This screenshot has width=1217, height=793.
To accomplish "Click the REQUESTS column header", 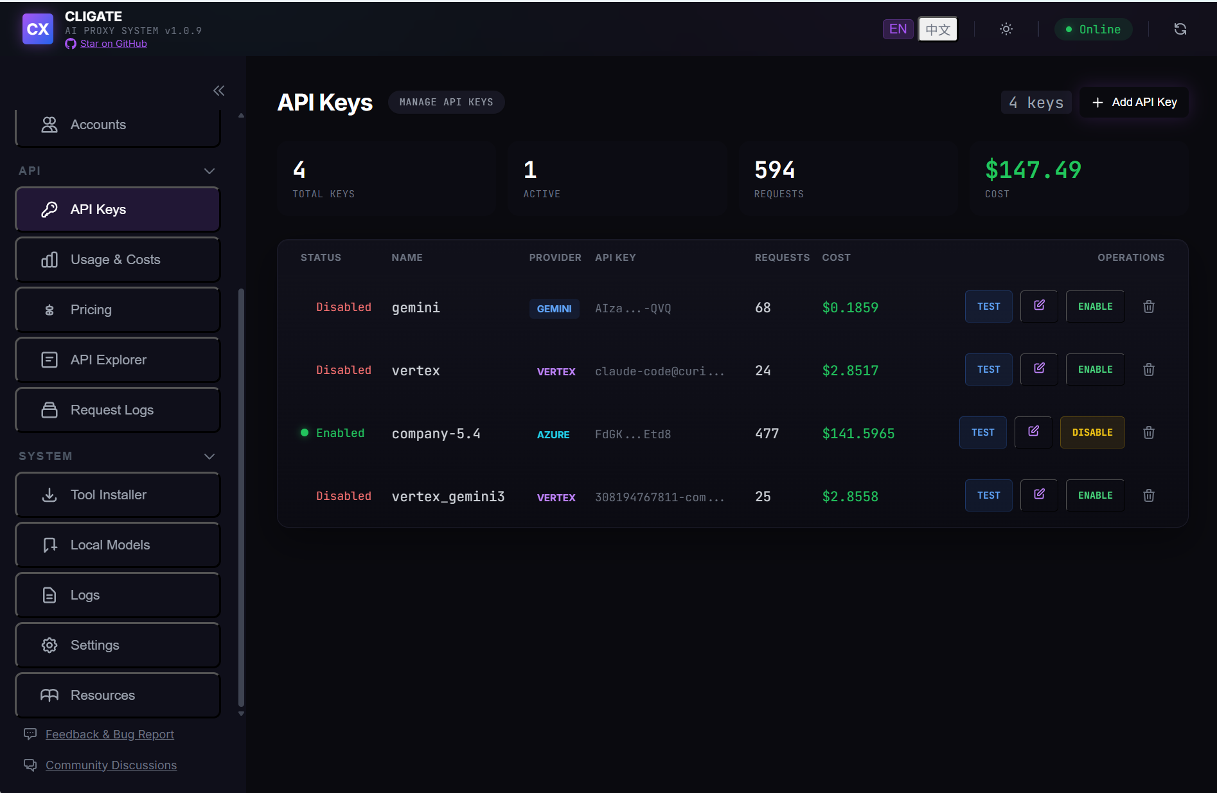I will 782,257.
